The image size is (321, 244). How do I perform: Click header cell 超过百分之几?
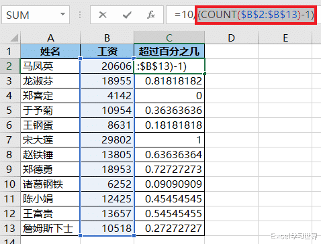(x=169, y=52)
